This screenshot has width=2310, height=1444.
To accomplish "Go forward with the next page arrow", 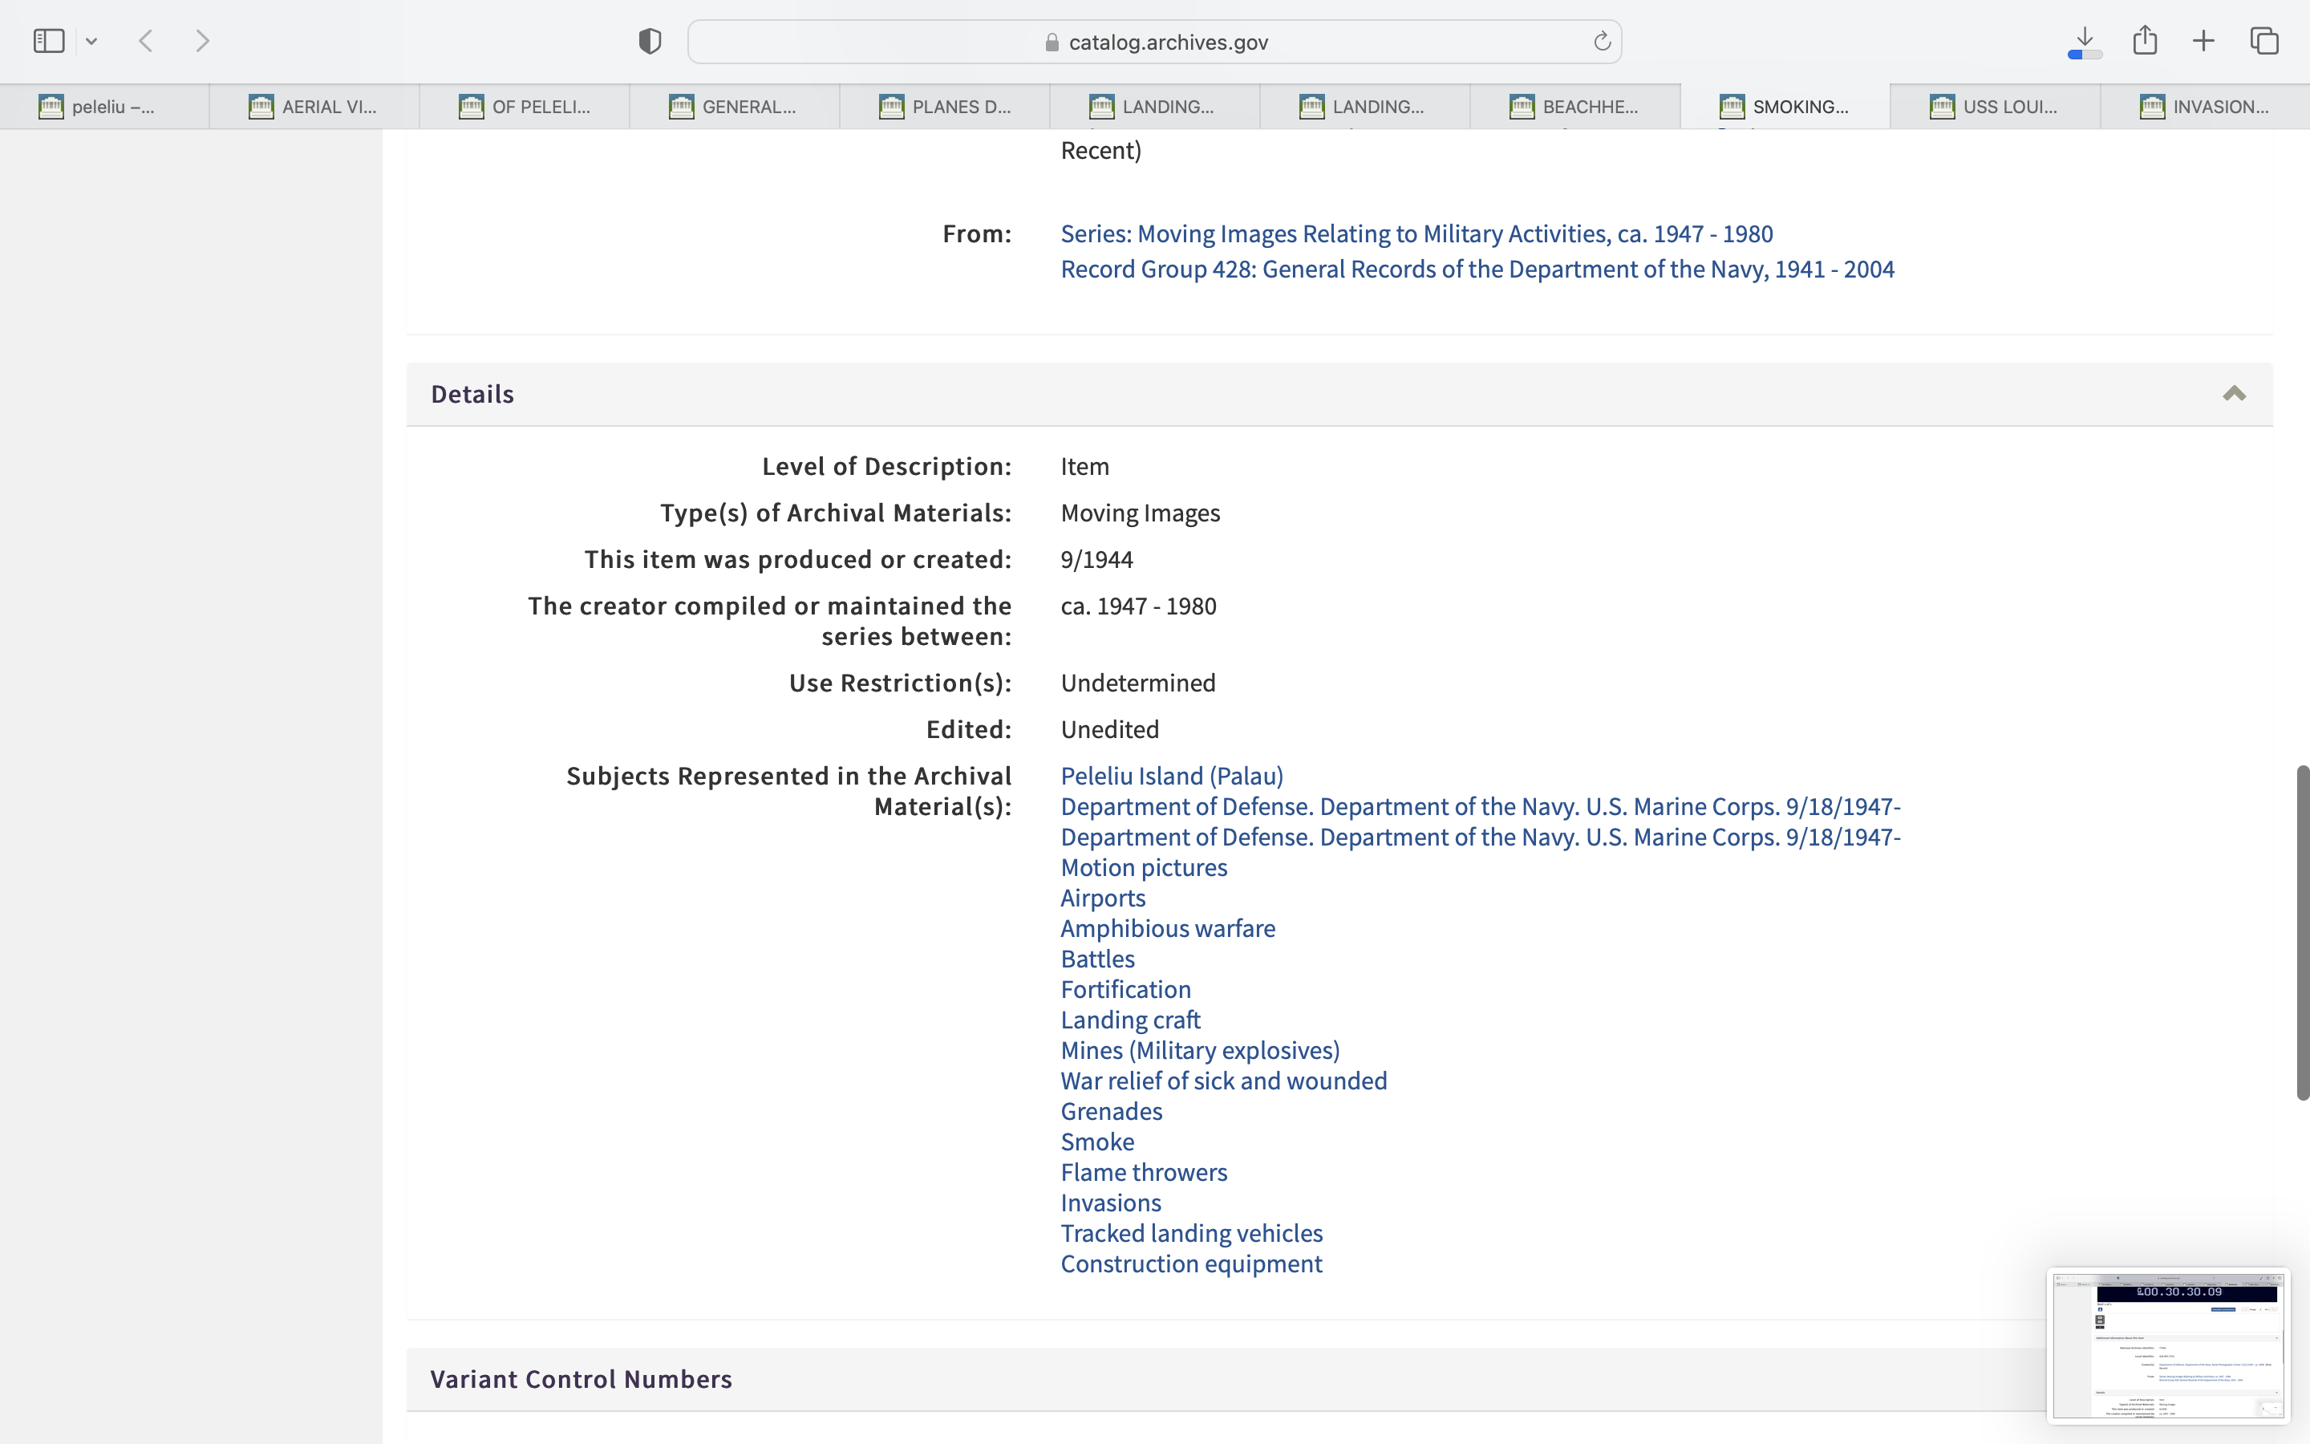I will point(202,41).
